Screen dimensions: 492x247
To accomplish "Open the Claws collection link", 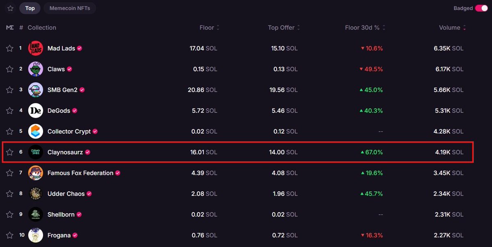I will 56,69.
